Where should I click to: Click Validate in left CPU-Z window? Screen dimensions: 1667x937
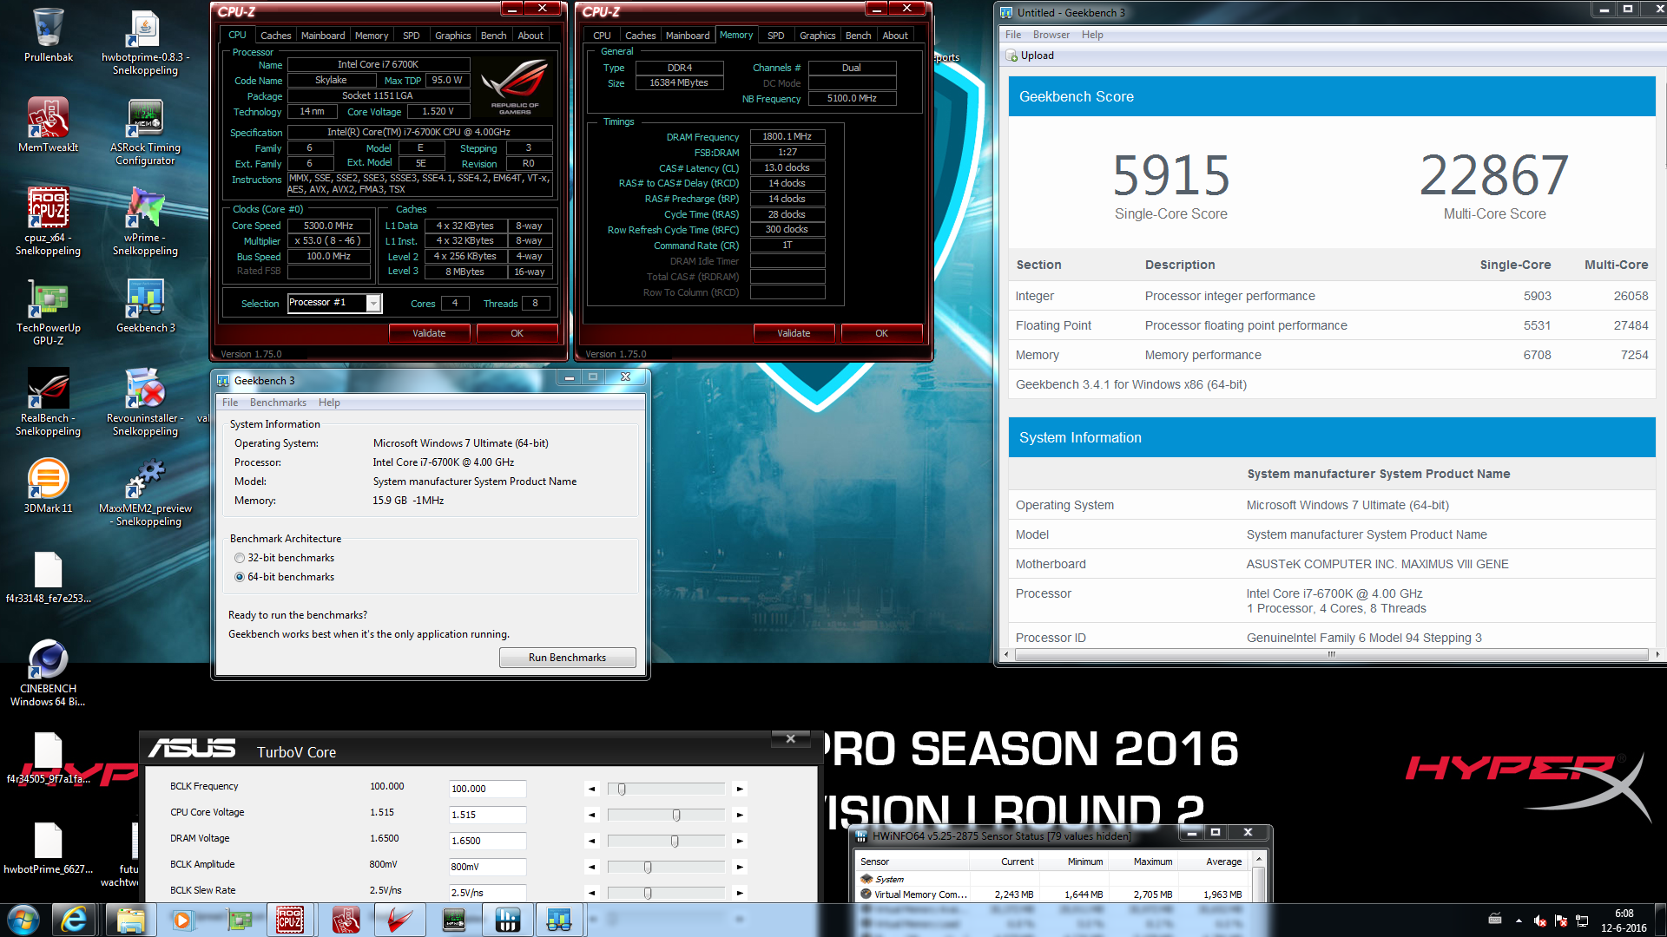tap(429, 333)
